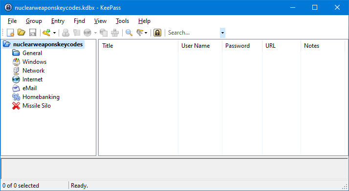Select the Homebanking group
Screen dimensions: 349x191
[x=41, y=97]
